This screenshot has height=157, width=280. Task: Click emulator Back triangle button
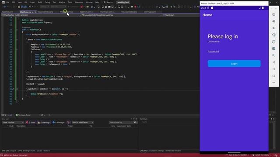(273, 62)
